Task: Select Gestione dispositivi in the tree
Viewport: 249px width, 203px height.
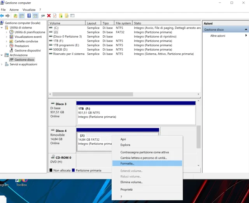Action: (27, 51)
